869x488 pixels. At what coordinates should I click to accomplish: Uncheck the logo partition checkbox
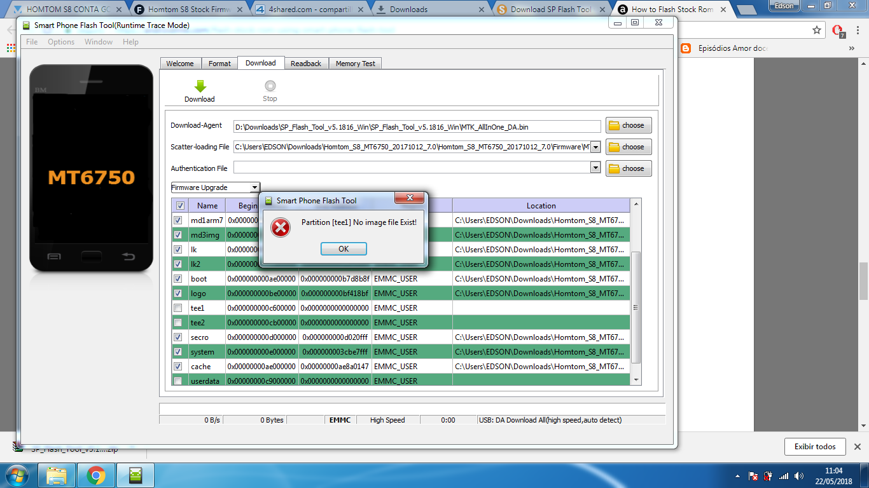click(x=178, y=294)
